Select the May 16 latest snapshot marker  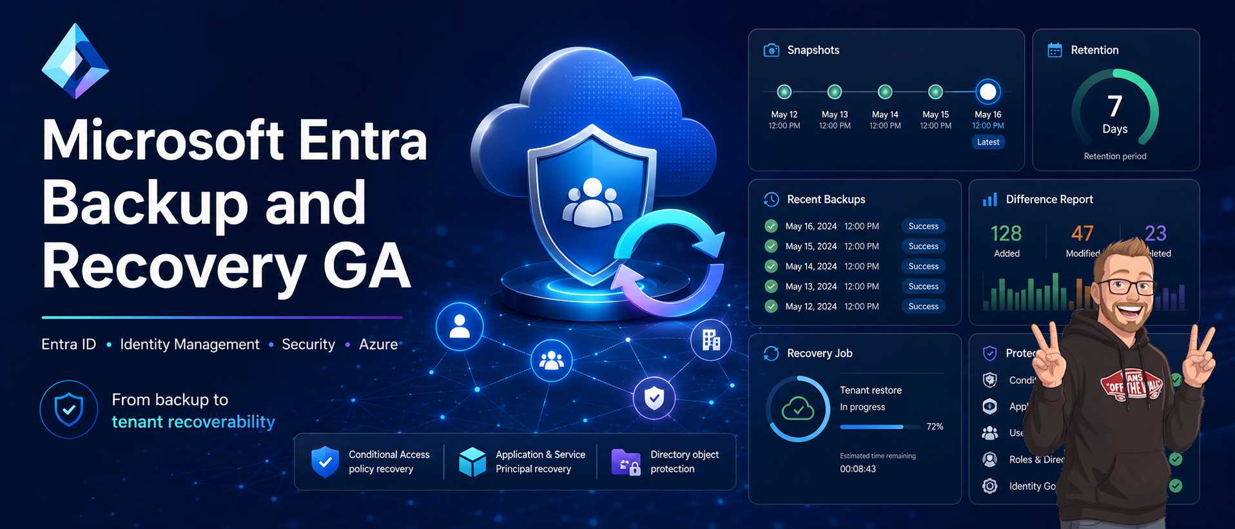point(988,92)
